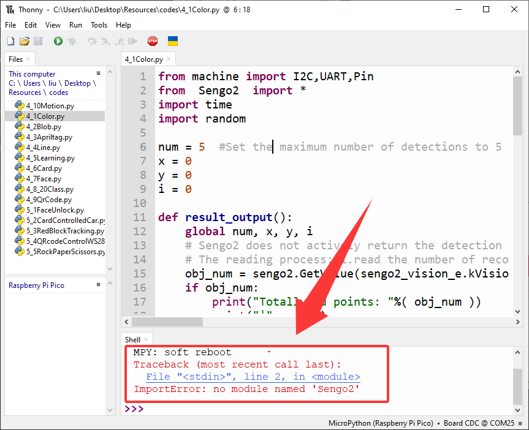Open Raspberry Pi Pico panel menu
529x430 pixels.
tap(99, 285)
